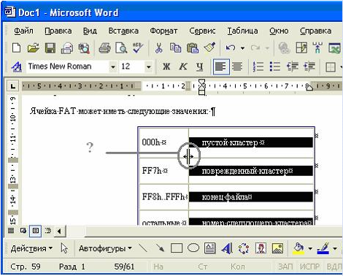Create a new blank document
343x276 pixels.
tap(16, 47)
